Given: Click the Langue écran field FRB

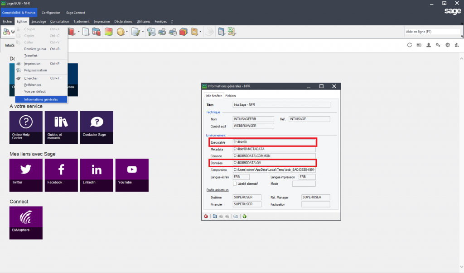Looking at the screenshot, I should tap(241, 177).
